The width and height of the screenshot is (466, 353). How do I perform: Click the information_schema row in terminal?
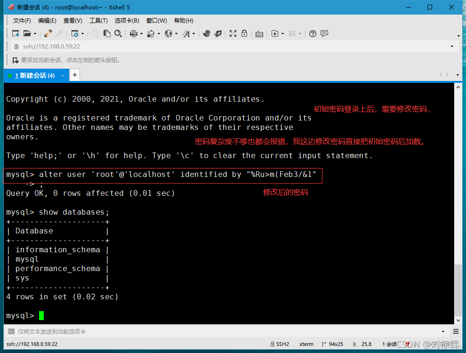click(57, 250)
